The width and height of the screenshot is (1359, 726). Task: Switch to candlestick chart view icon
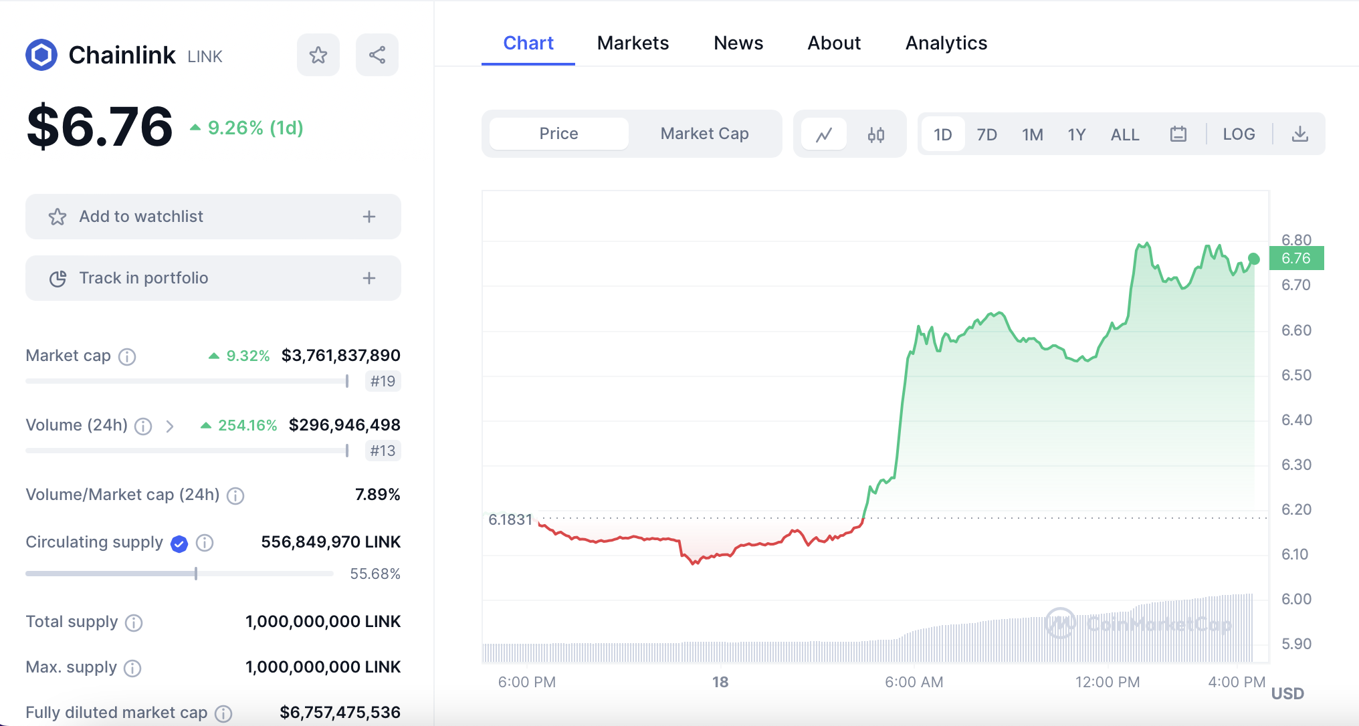(876, 134)
